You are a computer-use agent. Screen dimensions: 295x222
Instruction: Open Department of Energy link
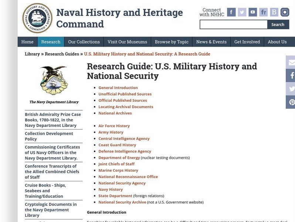point(119,158)
